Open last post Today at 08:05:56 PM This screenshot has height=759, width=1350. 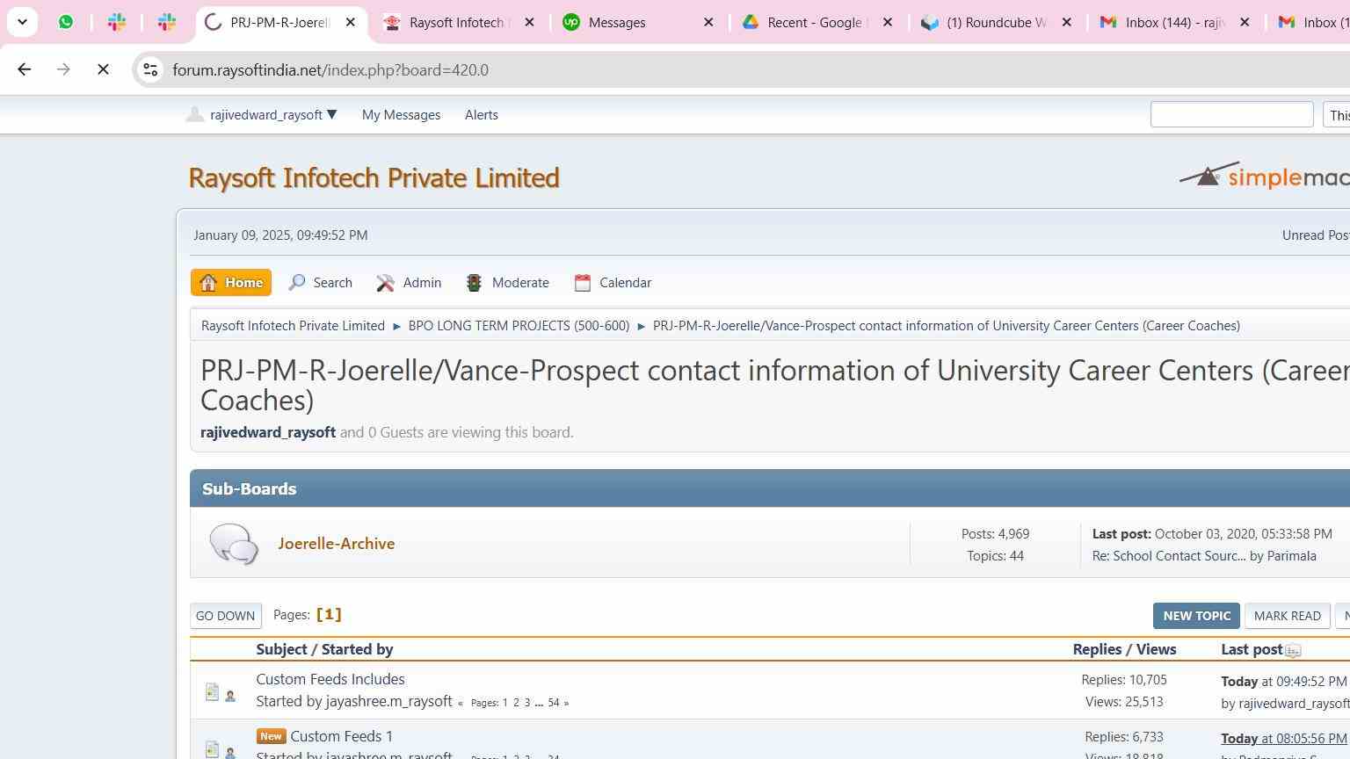pyautogui.click(x=1283, y=739)
